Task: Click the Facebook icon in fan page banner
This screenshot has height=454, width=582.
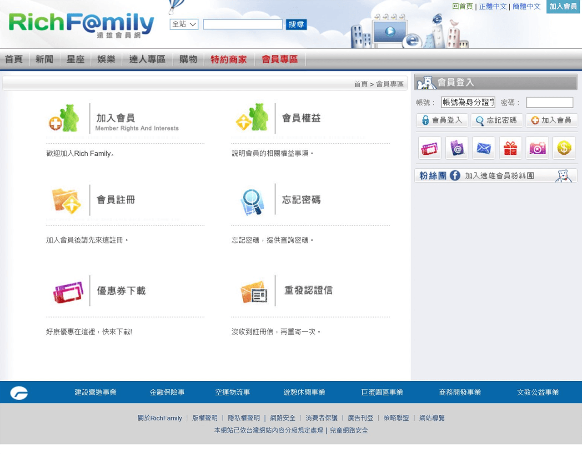Action: [x=455, y=176]
